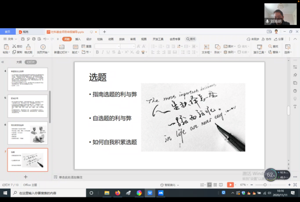Click the Paste icon
This screenshot has height=202, width=300.
point(6,47)
